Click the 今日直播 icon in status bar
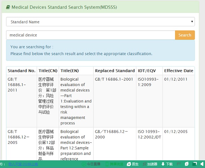Viewport: 205px width, 168px height. pyautogui.click(x=84, y=164)
